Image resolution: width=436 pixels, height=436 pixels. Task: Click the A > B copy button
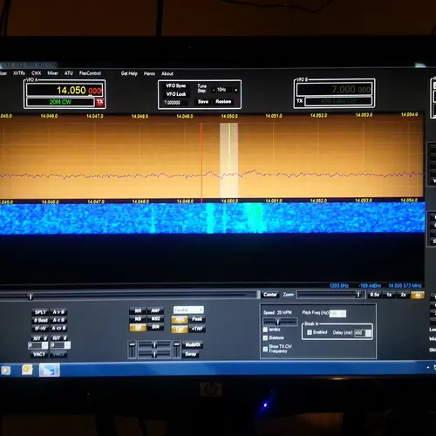pos(58,312)
